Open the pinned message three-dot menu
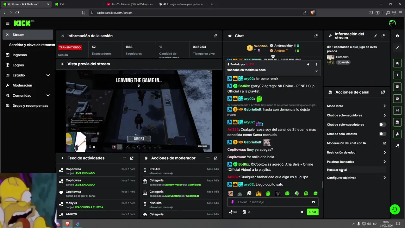Image resolution: width=405 pixels, height=228 pixels. pos(316,64)
